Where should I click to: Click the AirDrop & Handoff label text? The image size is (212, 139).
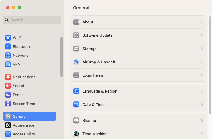[99, 62]
